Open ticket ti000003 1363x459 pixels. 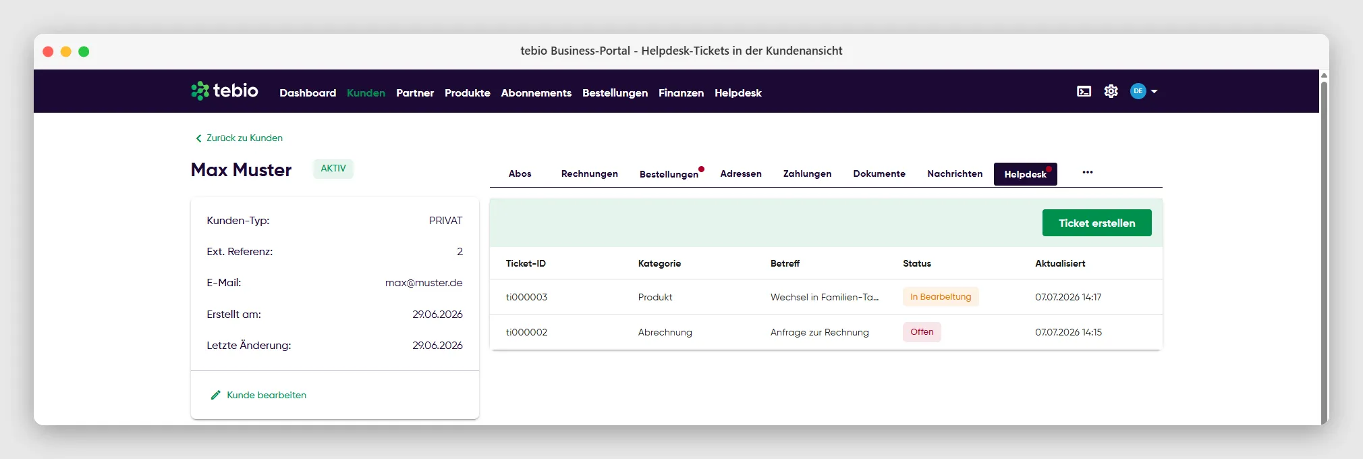tap(526, 297)
